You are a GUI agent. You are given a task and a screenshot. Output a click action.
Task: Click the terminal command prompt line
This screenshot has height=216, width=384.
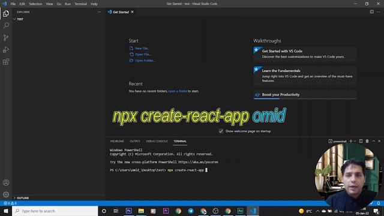click(158, 170)
